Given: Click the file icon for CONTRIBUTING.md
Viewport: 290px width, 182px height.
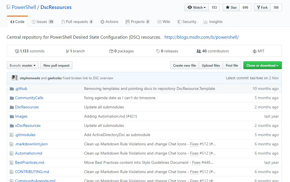Looking at the screenshot, I should coord(12,172).
